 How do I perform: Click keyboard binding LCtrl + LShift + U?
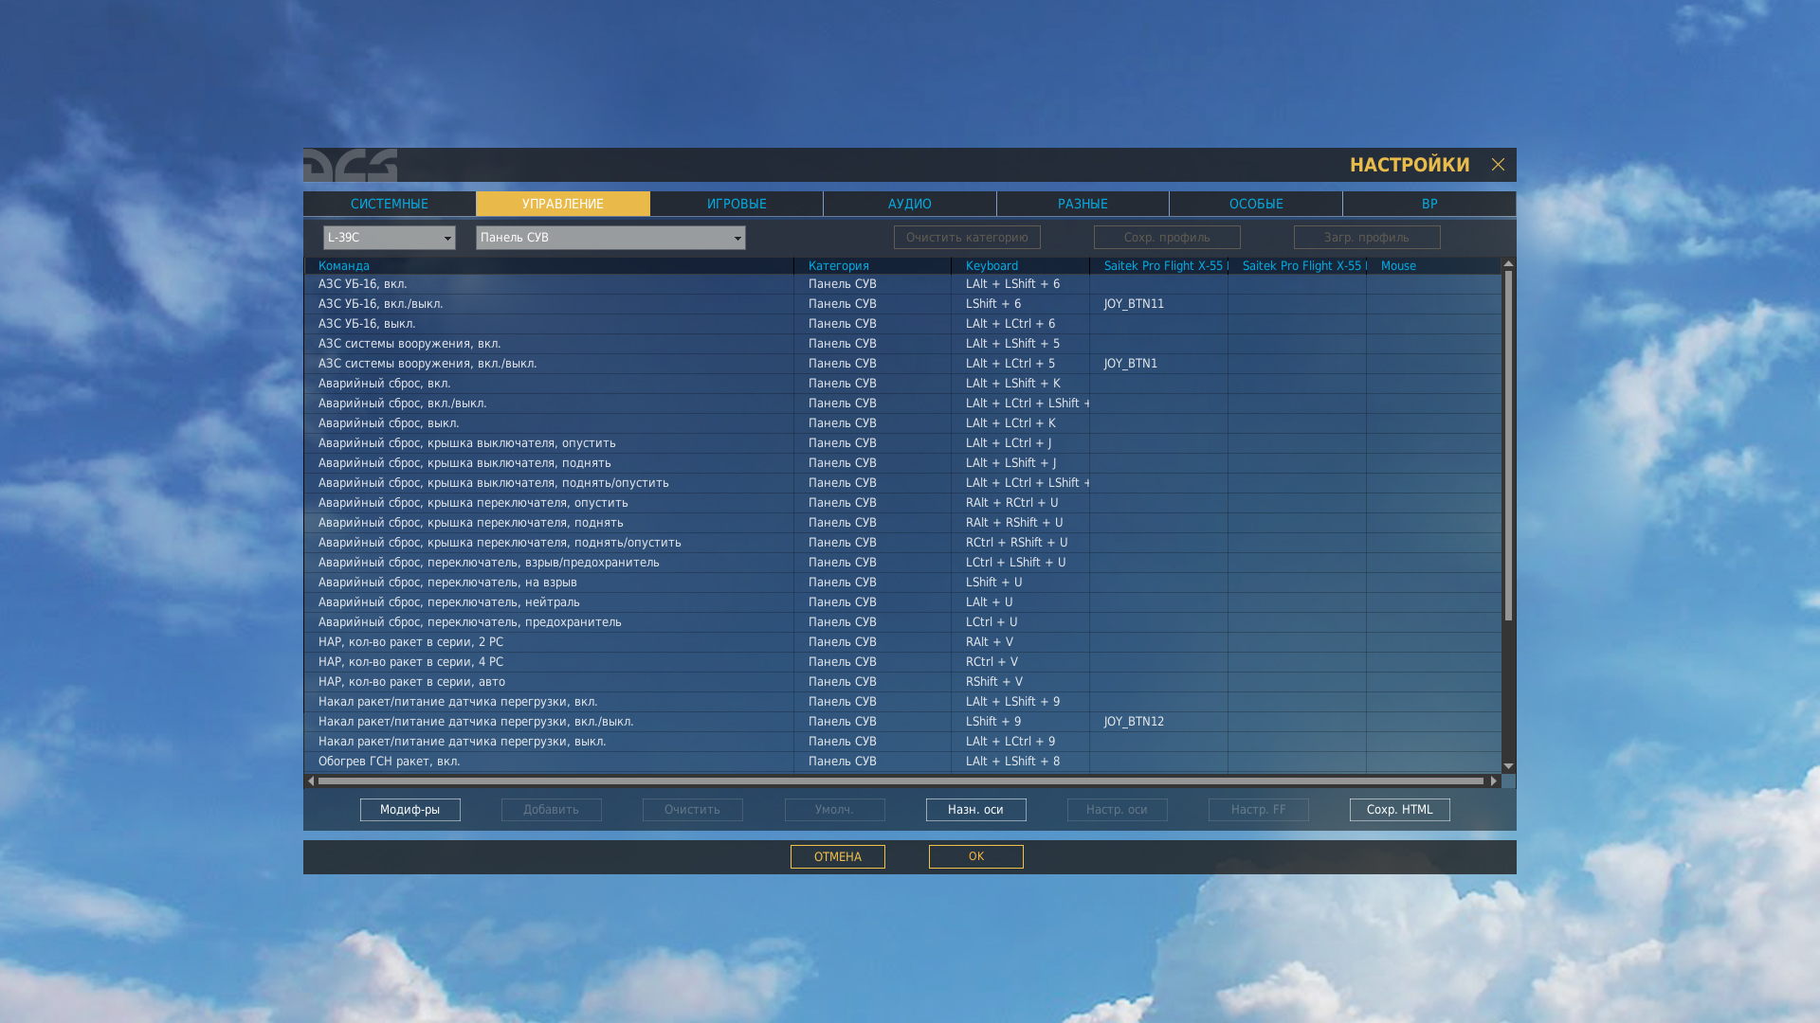[1020, 563]
